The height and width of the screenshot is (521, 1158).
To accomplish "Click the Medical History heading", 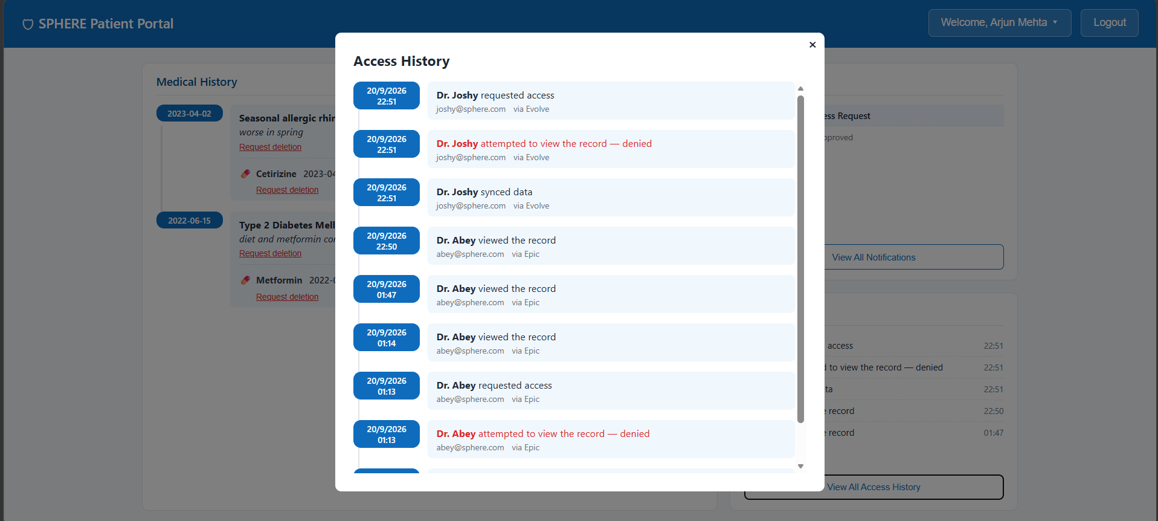I will (197, 82).
